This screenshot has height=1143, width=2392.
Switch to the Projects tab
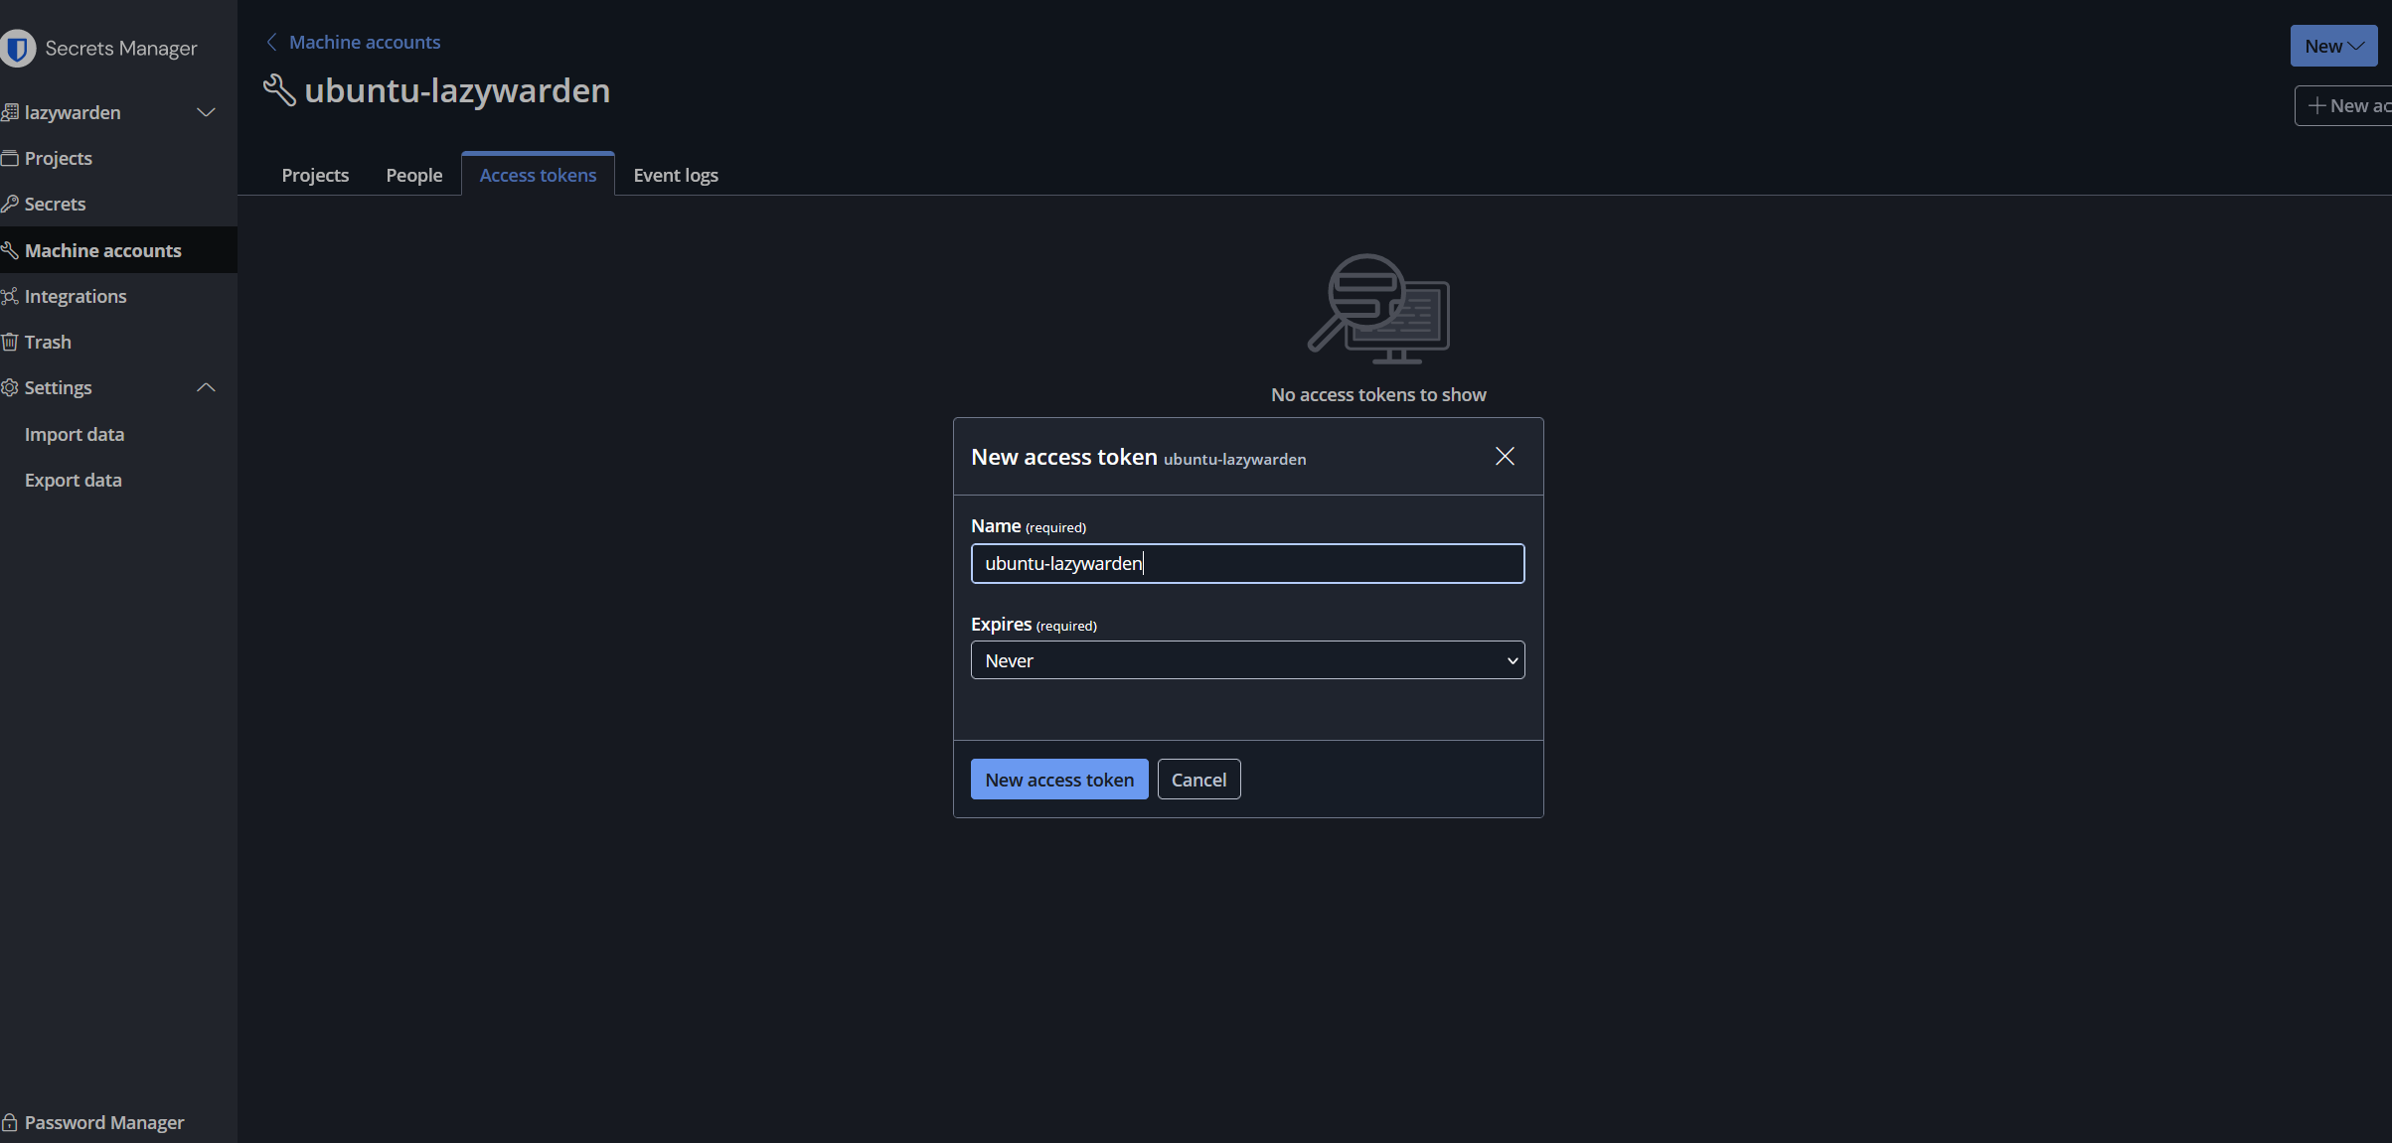(x=315, y=175)
